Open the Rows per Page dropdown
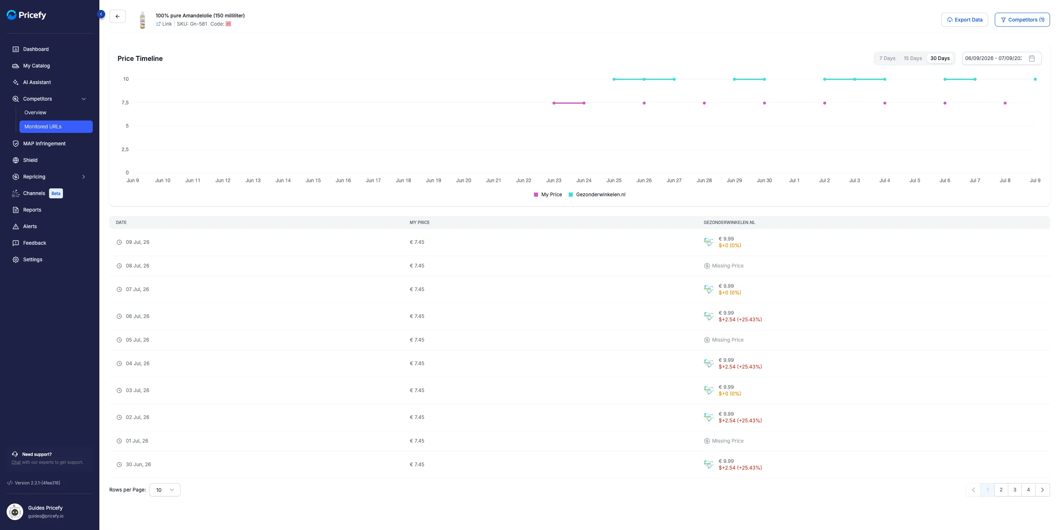The height and width of the screenshot is (530, 1060). tap(165, 490)
